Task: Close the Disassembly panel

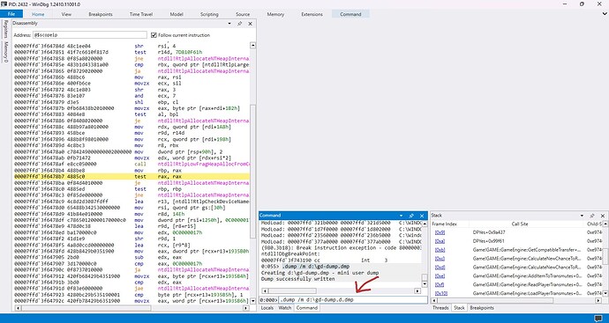Action: click(250, 24)
